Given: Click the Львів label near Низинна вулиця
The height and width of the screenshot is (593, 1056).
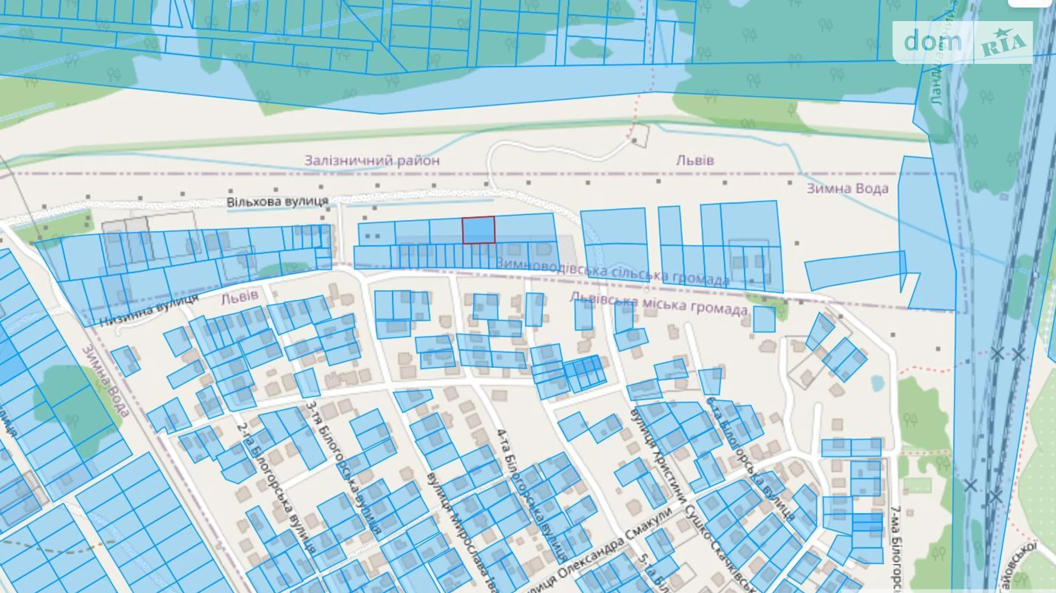Looking at the screenshot, I should coord(240,296).
